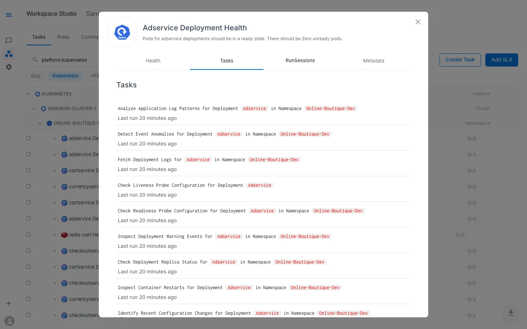Click the Create Task button

(460, 60)
